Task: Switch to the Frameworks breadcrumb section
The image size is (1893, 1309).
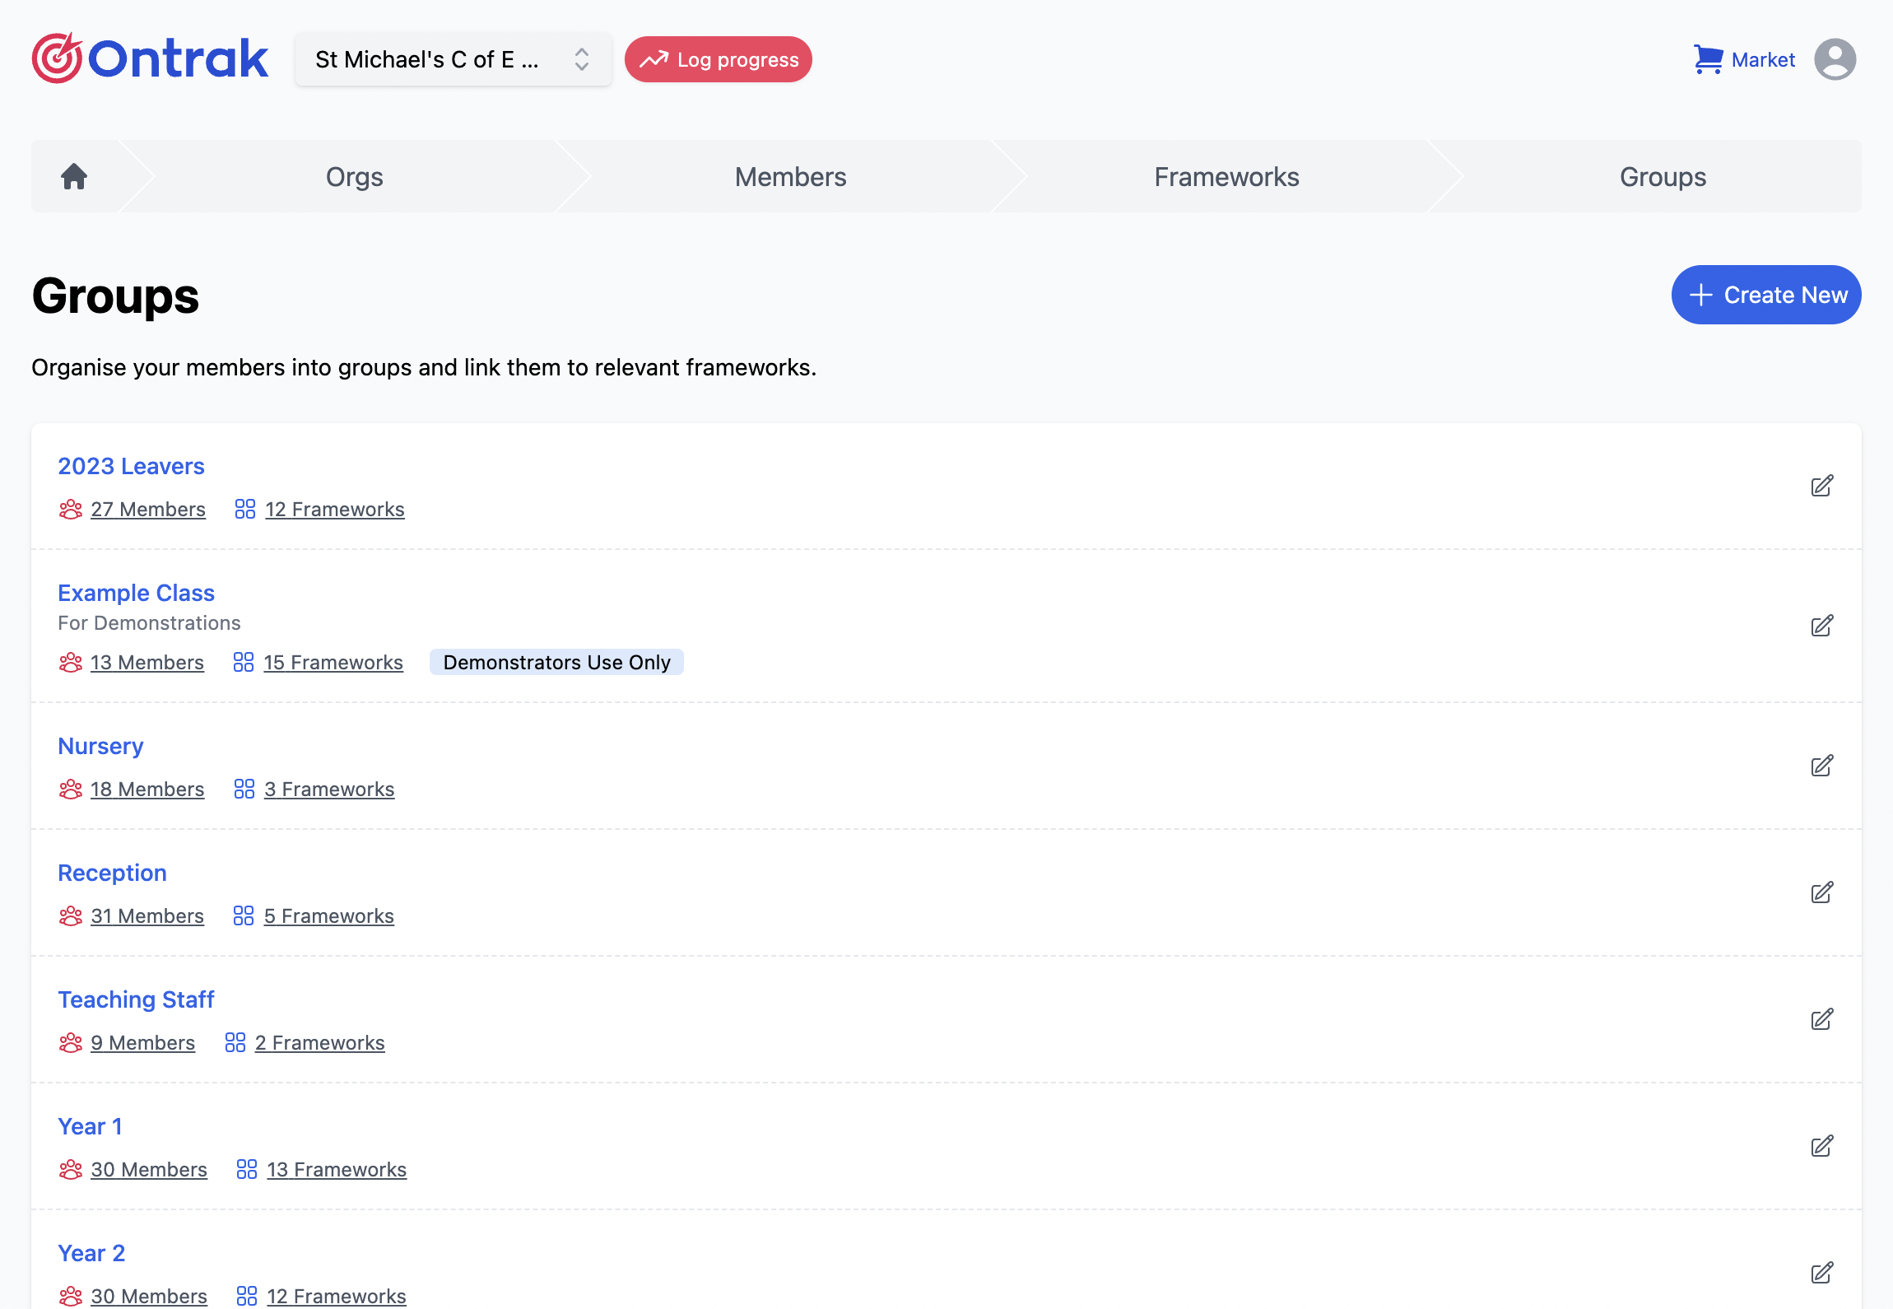Action: click(1226, 176)
